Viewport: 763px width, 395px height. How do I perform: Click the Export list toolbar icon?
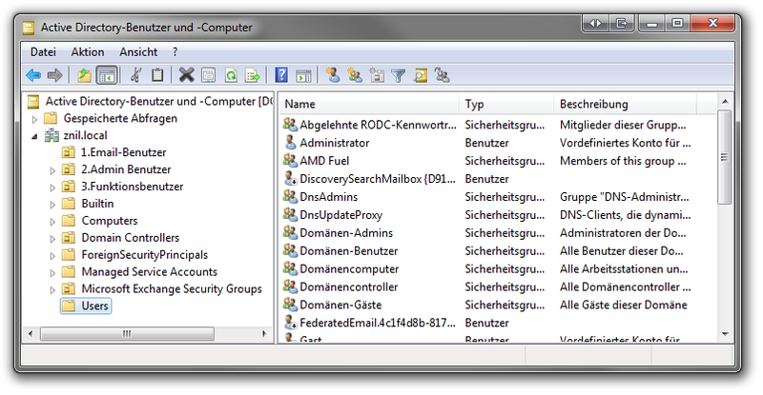252,75
